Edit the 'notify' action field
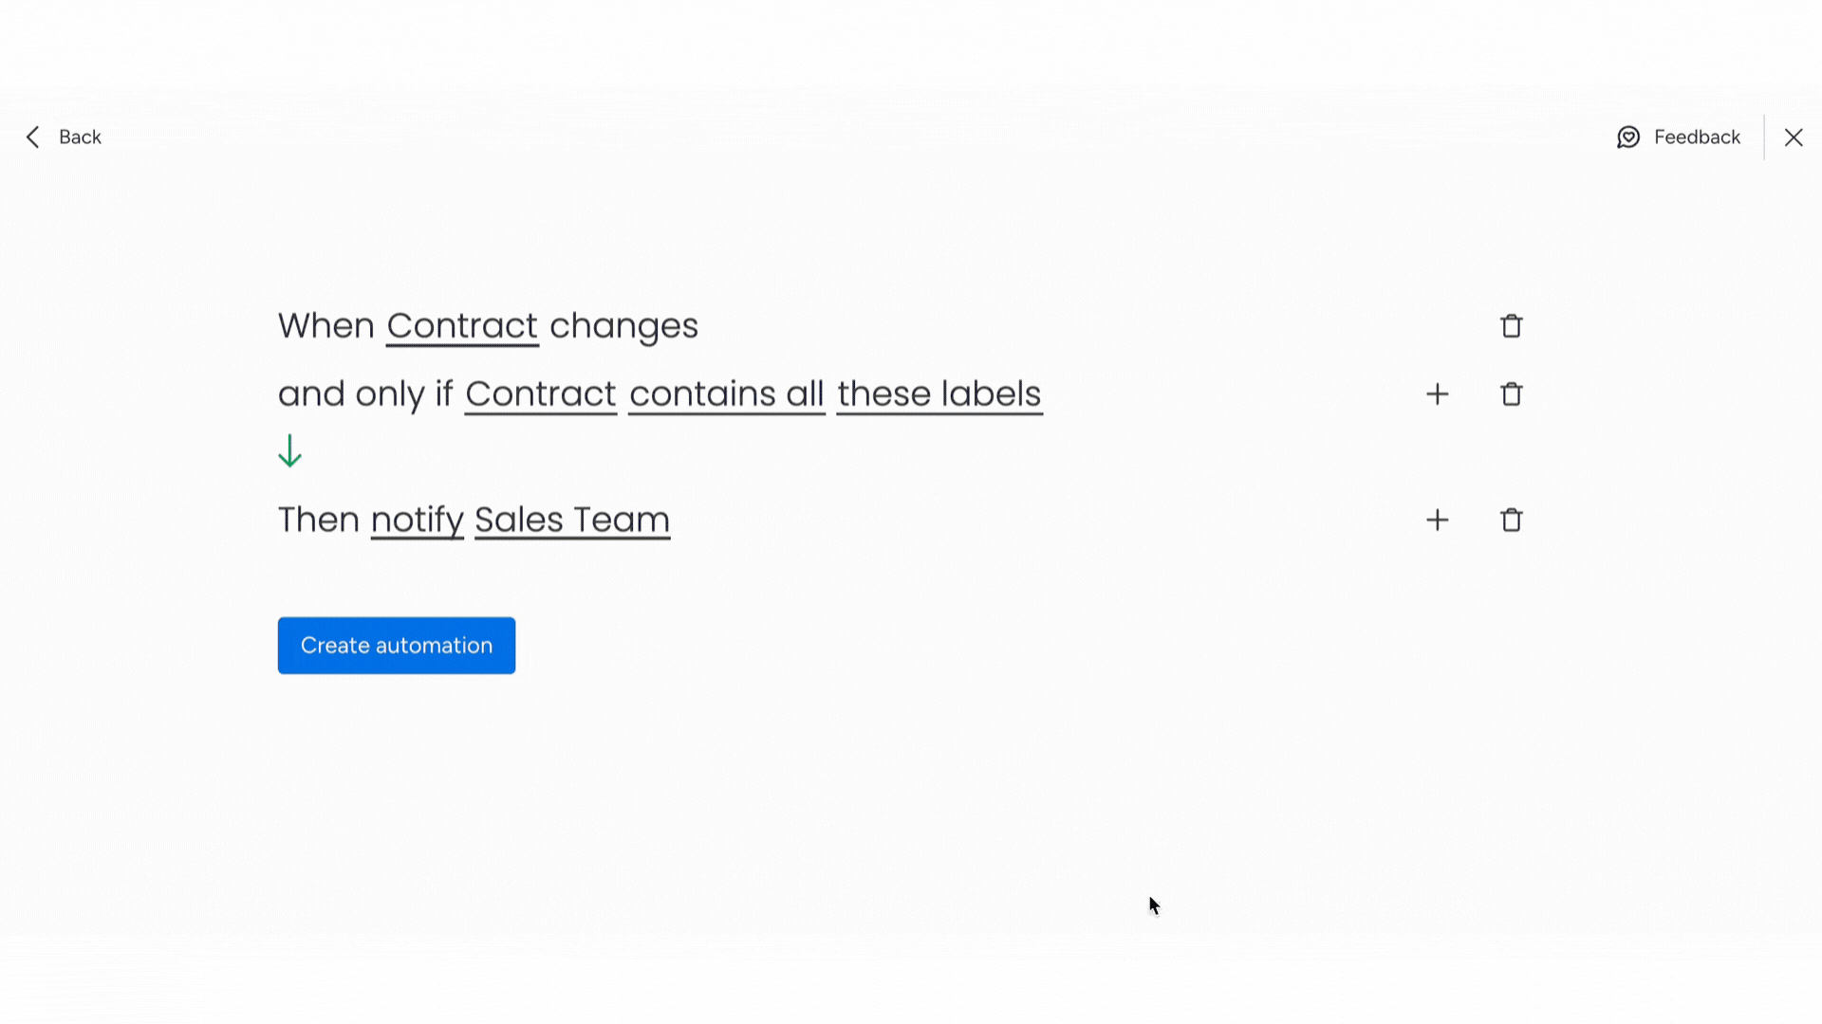Viewport: 1822px width, 1024px height. click(x=417, y=521)
